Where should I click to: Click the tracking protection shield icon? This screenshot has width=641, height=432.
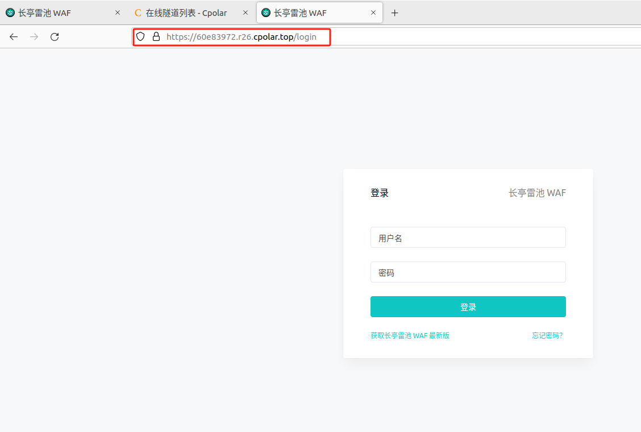tap(140, 37)
